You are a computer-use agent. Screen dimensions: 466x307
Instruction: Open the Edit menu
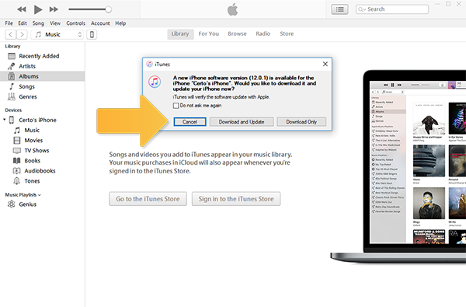pos(23,23)
